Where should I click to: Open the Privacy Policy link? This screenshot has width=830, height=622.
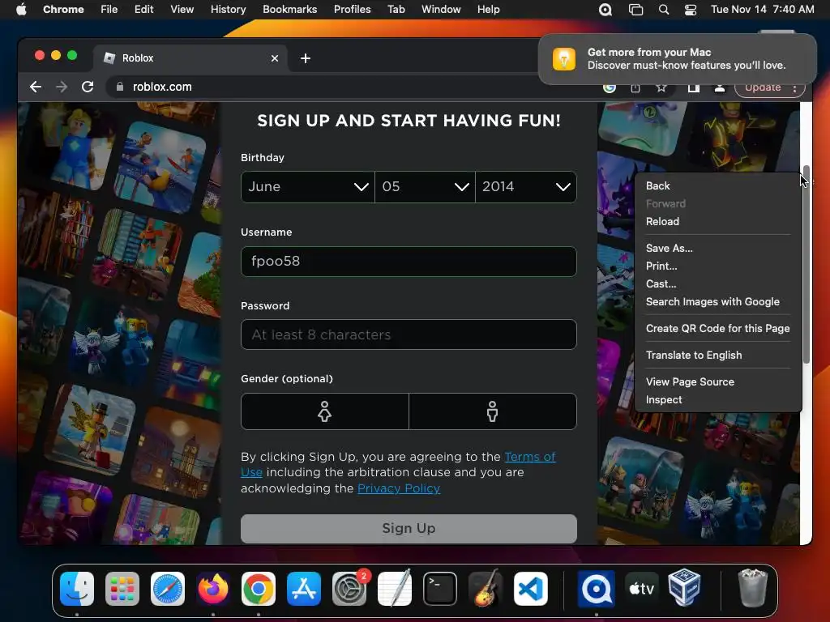399,488
